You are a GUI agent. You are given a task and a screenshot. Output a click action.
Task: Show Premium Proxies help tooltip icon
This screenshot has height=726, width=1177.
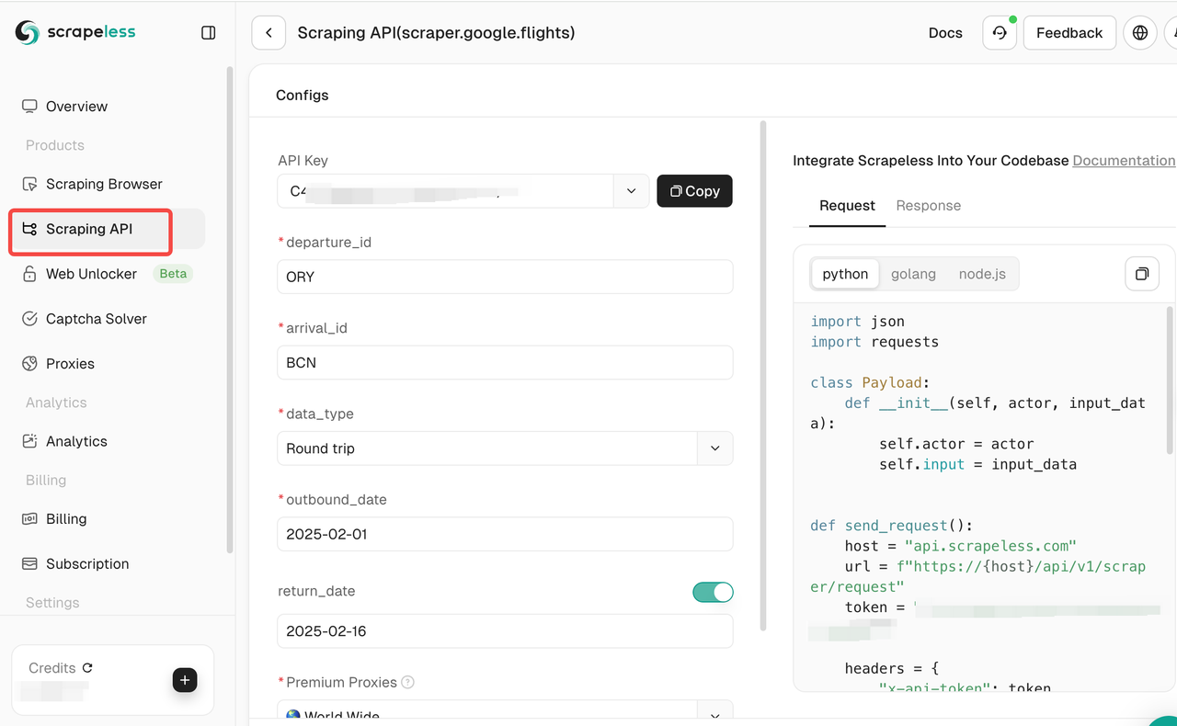click(x=407, y=682)
